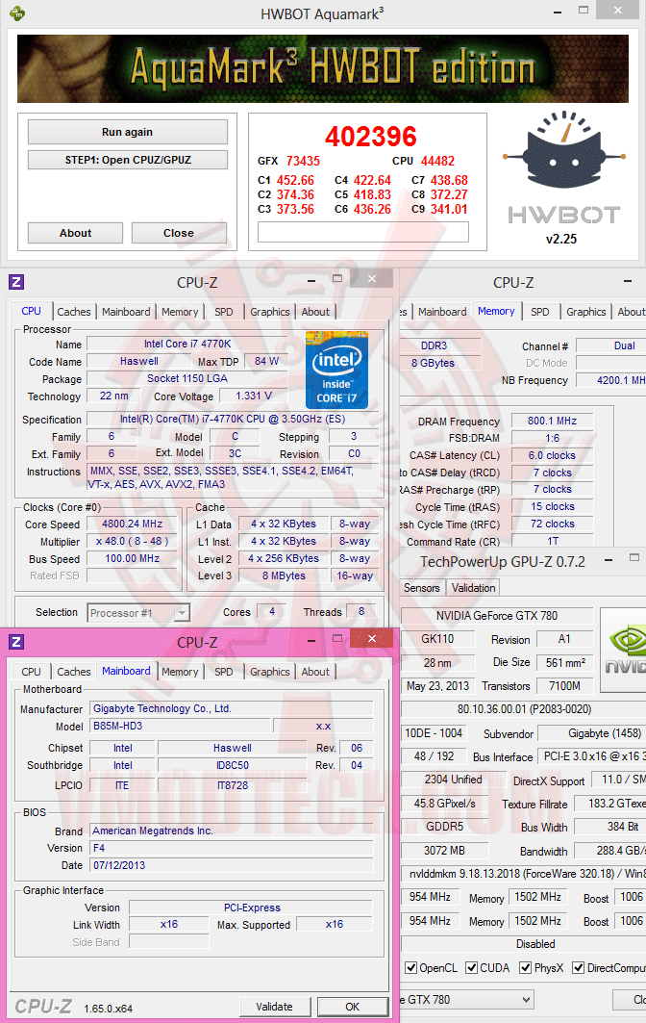
Task: Minimize the upper-left CPU-Z CPU window
Action: (312, 281)
